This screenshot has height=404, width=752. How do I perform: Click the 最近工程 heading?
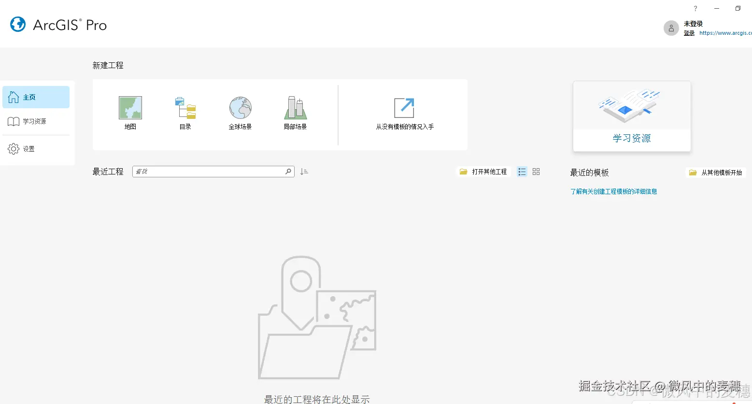(108, 172)
